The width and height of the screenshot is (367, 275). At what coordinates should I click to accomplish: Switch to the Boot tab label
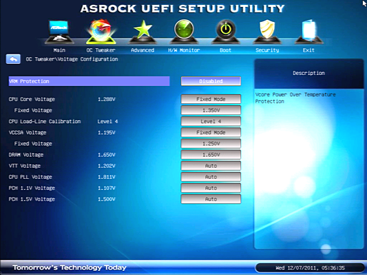(225, 50)
